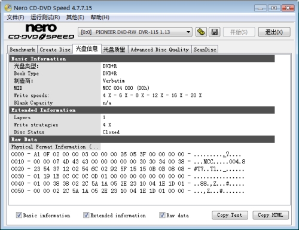This screenshot has height=230, width=299.
Task: Toggle the Raw data checkbox
Action: pyautogui.click(x=162, y=215)
